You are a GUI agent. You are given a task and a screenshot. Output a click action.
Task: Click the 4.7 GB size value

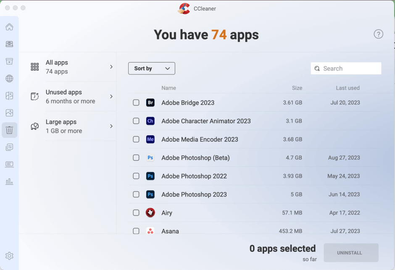(x=294, y=158)
